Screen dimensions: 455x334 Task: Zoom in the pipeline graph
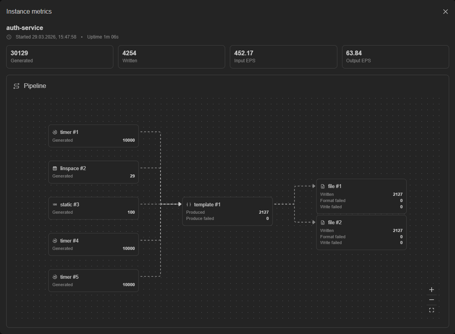click(432, 290)
